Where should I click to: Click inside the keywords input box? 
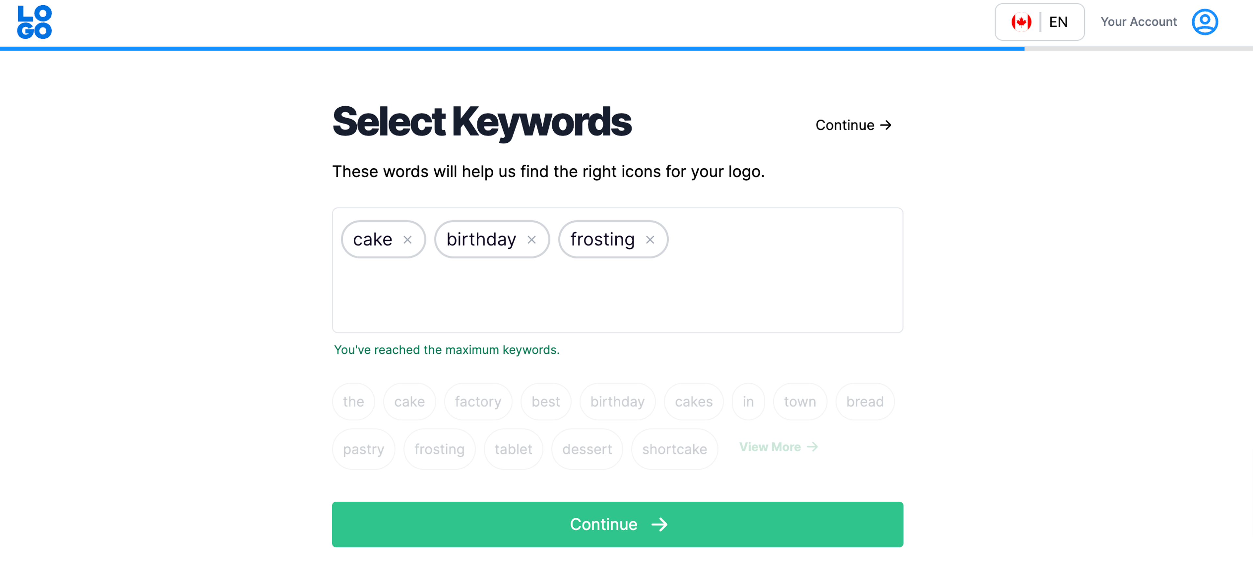[x=617, y=296]
